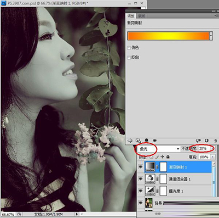Click the mask link icon on 渐变映射 1
219x218 pixels.
coord(157,167)
